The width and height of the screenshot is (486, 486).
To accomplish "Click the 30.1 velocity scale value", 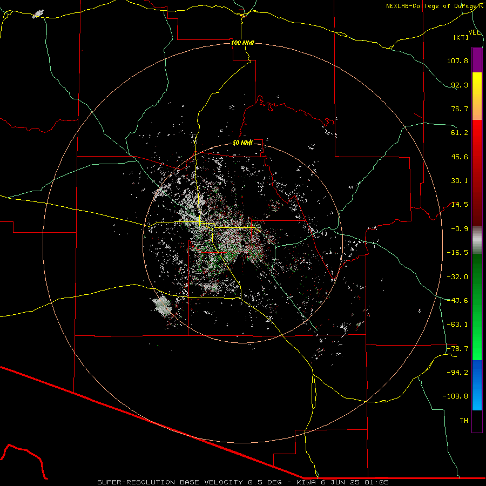I will point(460,181).
